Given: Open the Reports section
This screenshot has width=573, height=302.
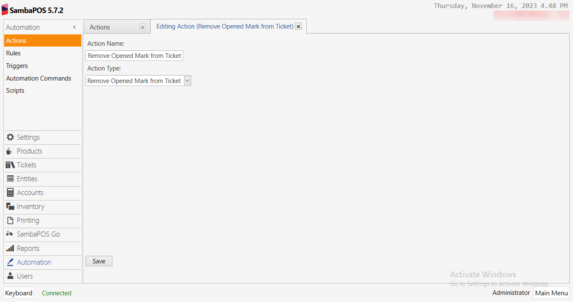Looking at the screenshot, I should pyautogui.click(x=27, y=248).
